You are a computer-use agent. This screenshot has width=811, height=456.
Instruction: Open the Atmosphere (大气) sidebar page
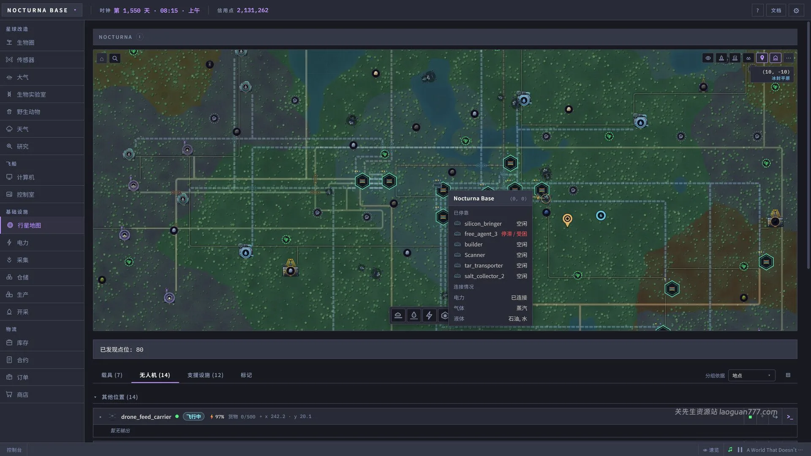pos(42,77)
